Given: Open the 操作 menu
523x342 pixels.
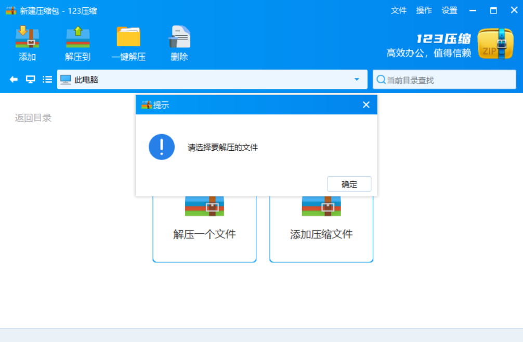Looking at the screenshot, I should pyautogui.click(x=424, y=10).
